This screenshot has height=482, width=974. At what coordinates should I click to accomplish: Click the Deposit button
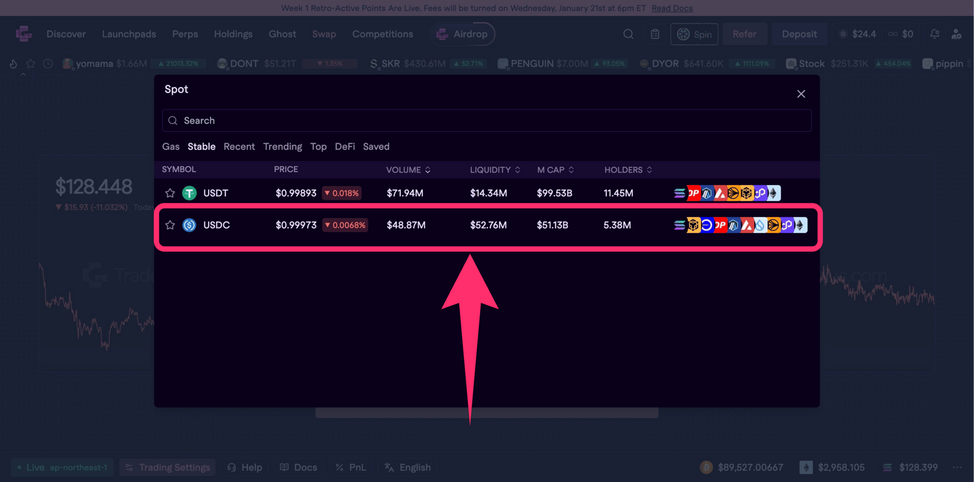799,34
